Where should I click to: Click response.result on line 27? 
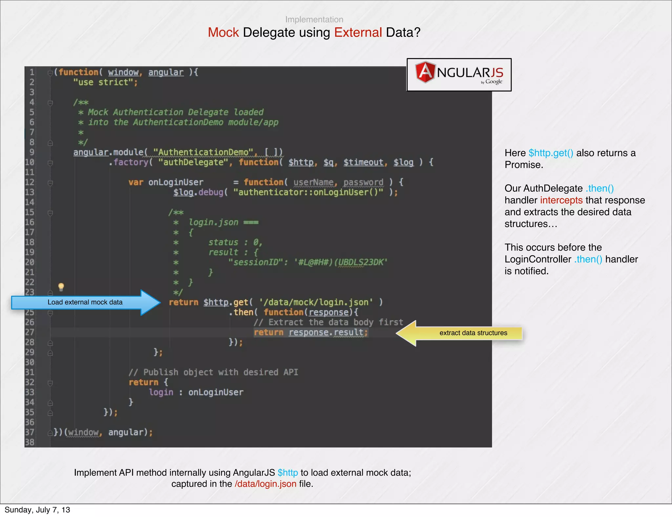[x=326, y=332]
